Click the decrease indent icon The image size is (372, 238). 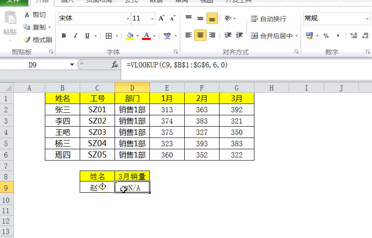pos(228,35)
